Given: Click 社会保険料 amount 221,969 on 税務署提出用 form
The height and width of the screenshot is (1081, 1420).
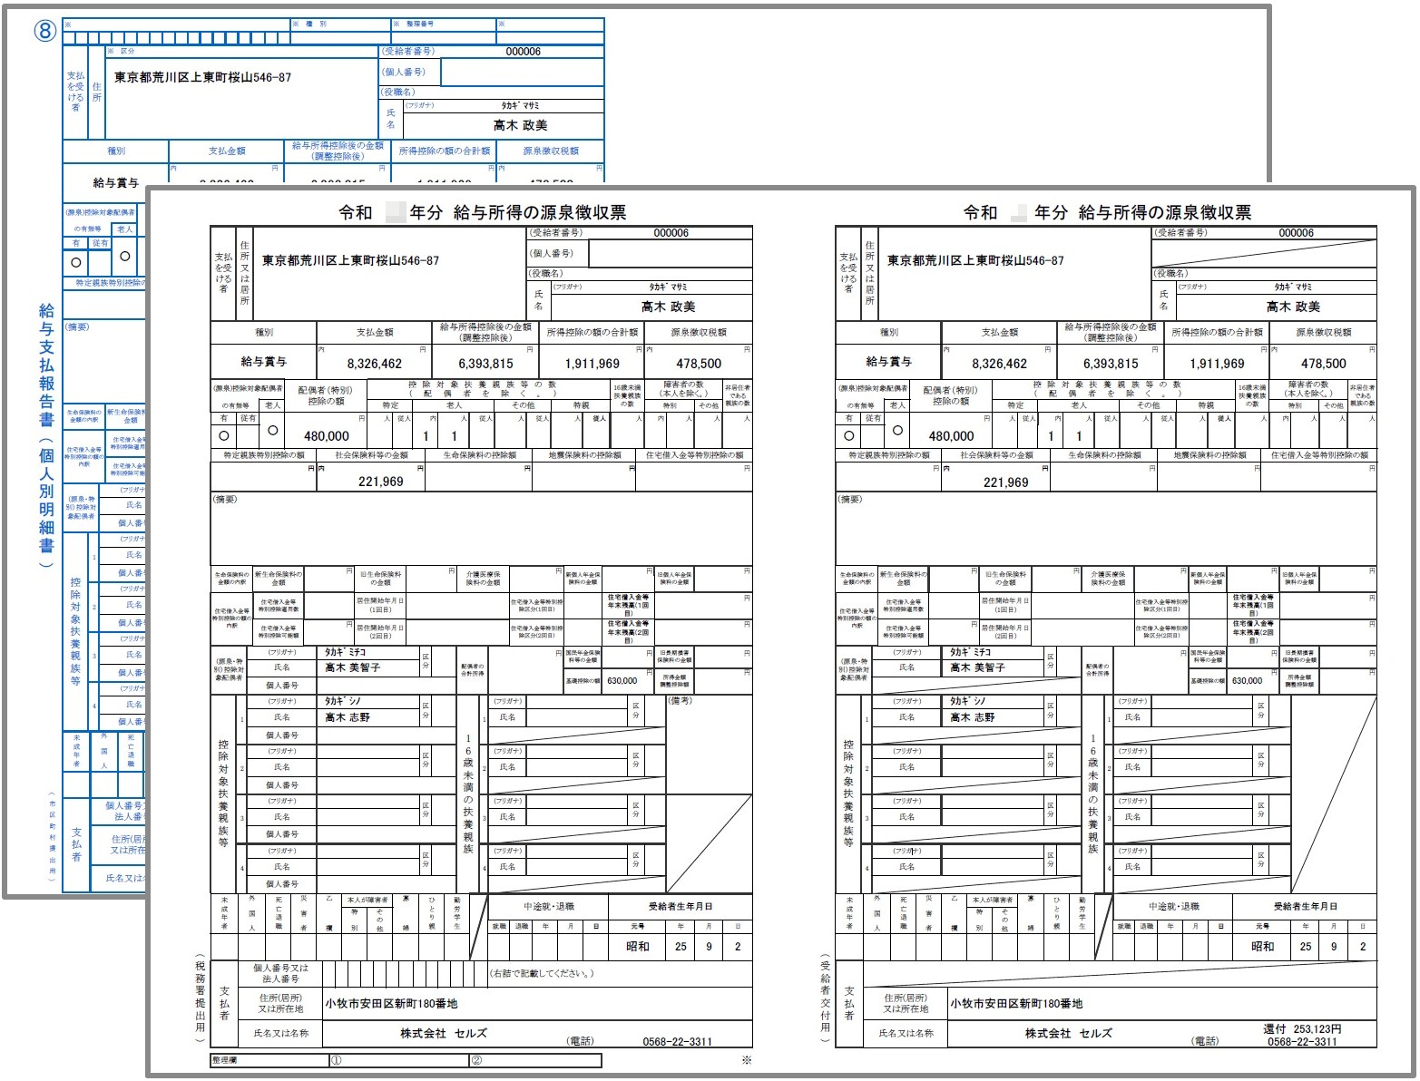Looking at the screenshot, I should pos(380,482).
